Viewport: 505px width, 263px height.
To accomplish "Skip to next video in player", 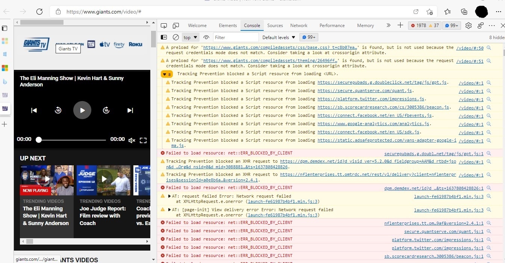I will click(x=130, y=110).
